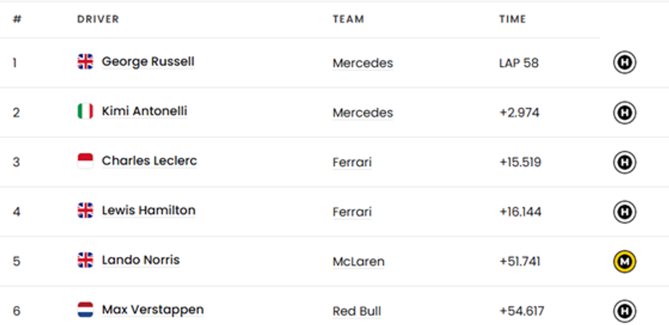Open George Russell driver link
The height and width of the screenshot is (325, 669).
tap(148, 61)
